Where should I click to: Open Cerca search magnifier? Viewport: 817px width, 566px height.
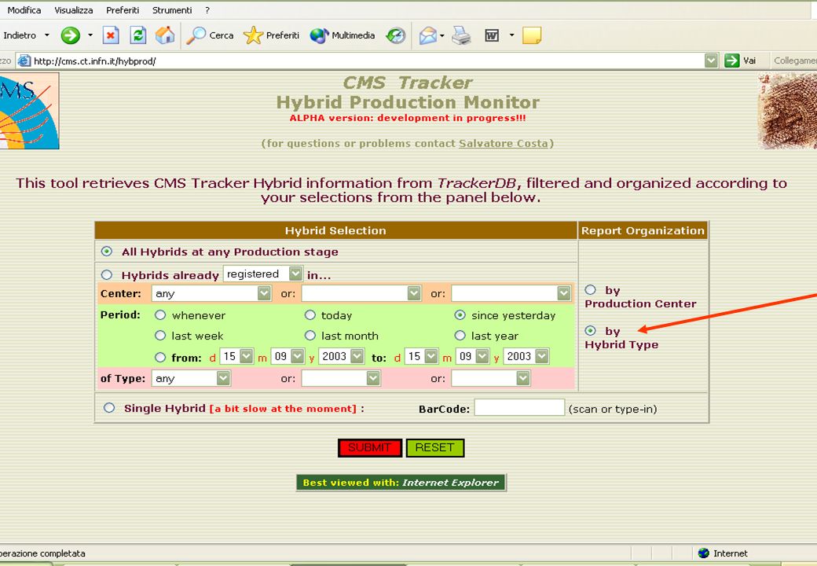(210, 35)
